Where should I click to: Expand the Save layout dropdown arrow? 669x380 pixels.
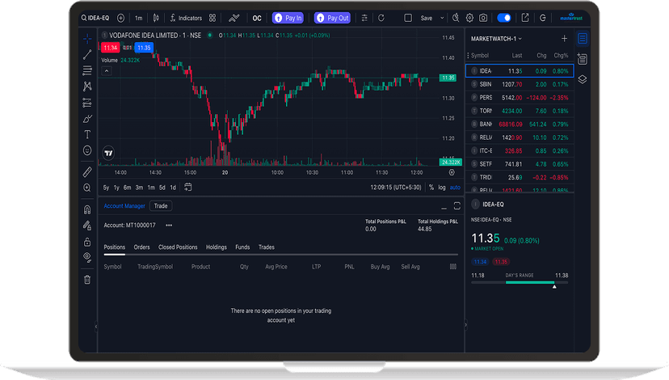pos(441,18)
